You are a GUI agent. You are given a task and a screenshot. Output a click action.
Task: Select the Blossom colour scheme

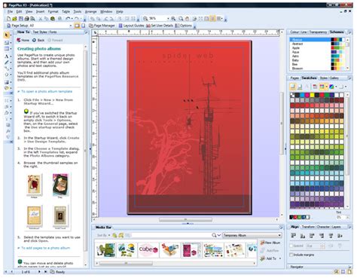(x=297, y=69)
